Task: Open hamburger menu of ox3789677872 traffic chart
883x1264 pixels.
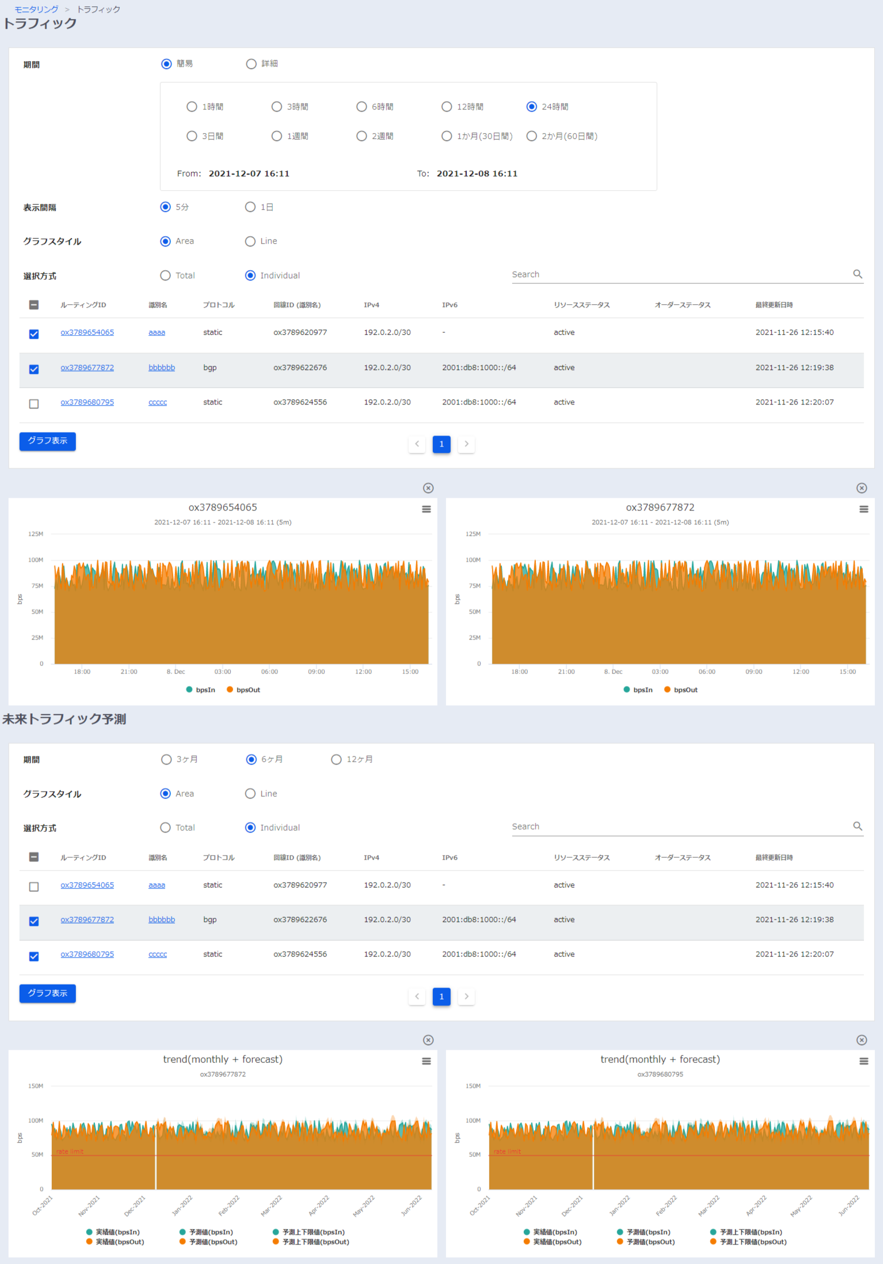Action: pos(863,509)
